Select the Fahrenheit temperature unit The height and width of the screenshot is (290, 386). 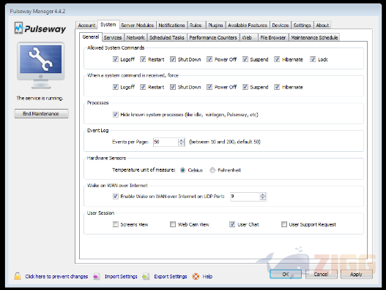click(212, 170)
